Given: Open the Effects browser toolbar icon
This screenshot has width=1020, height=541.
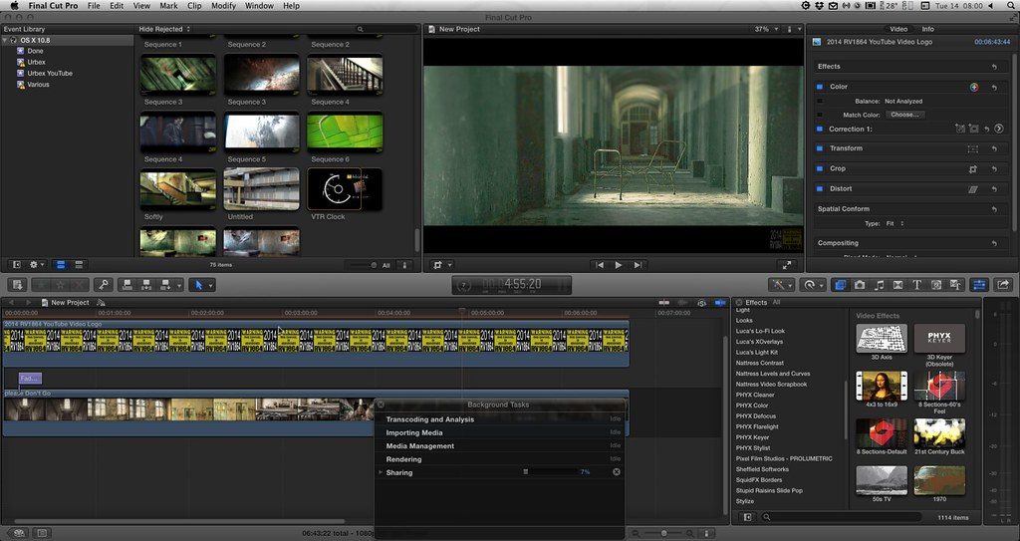Looking at the screenshot, I should click(x=840, y=285).
